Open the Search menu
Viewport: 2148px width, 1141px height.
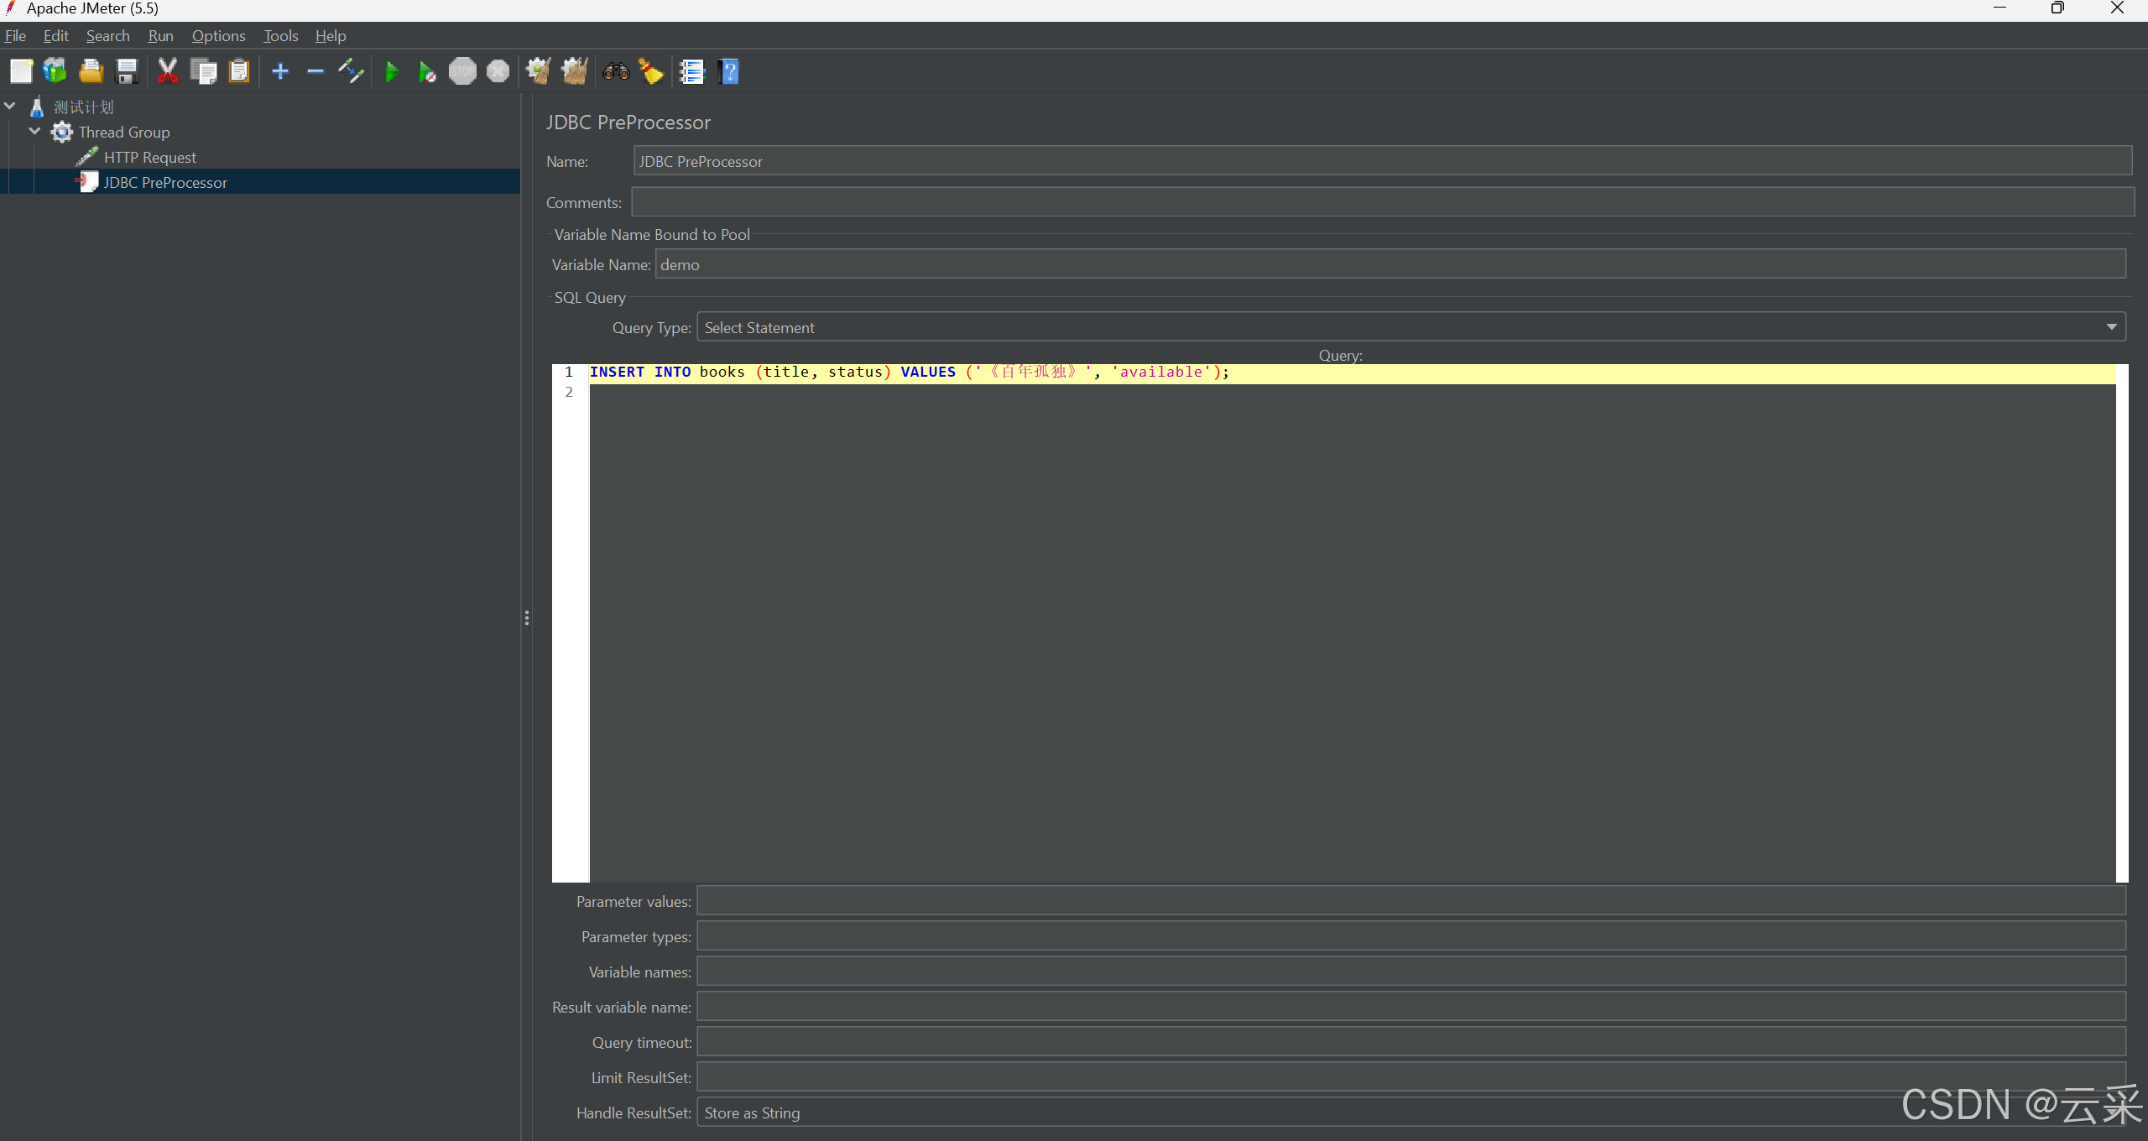(108, 35)
